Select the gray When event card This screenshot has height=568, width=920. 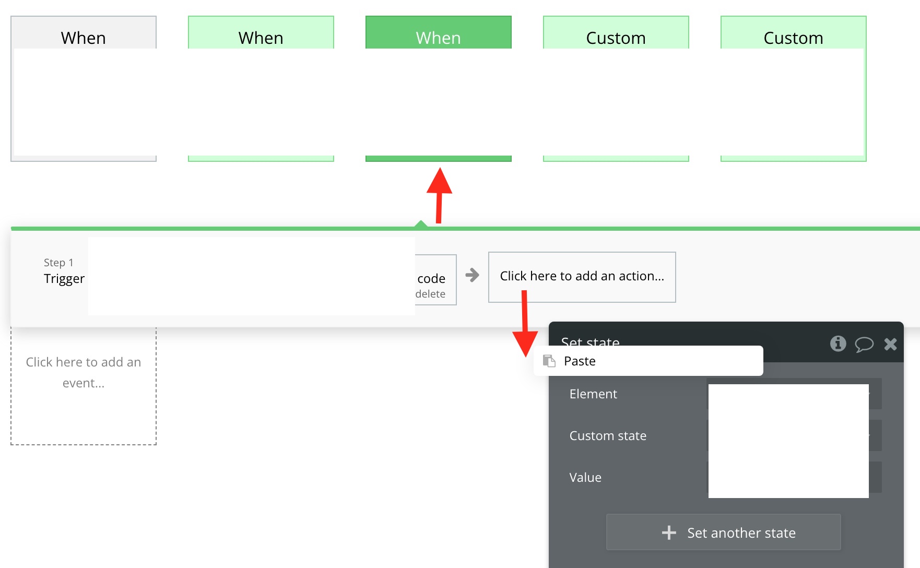[x=84, y=89]
